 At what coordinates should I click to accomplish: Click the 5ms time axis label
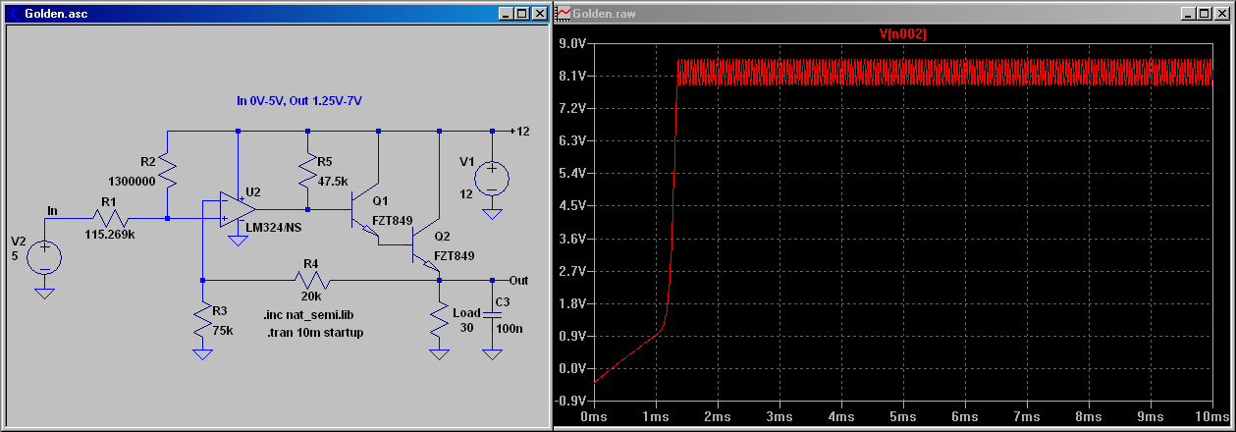point(904,417)
